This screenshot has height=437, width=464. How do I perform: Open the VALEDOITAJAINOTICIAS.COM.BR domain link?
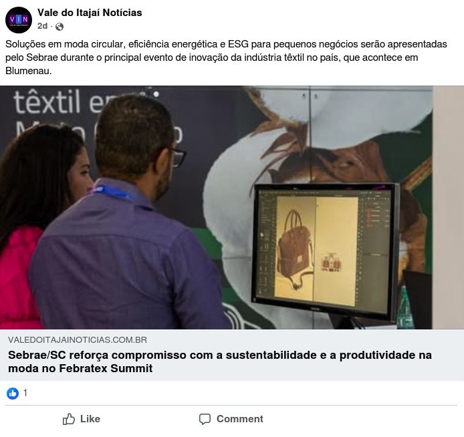tap(78, 339)
